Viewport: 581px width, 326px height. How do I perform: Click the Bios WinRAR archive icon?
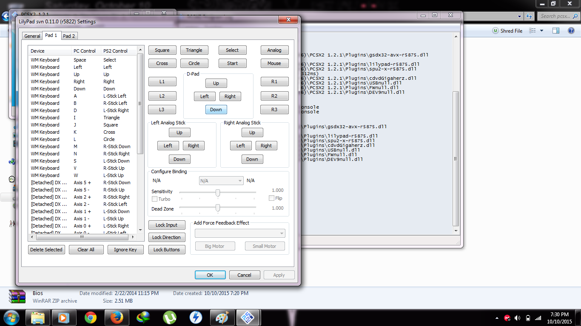tap(17, 297)
